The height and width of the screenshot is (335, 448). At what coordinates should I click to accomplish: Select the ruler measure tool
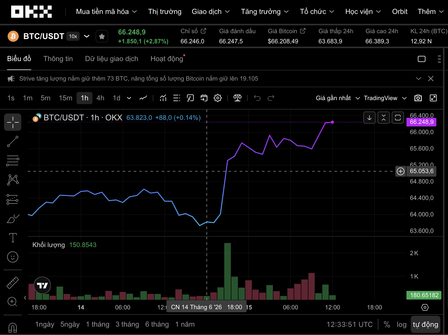click(13, 283)
